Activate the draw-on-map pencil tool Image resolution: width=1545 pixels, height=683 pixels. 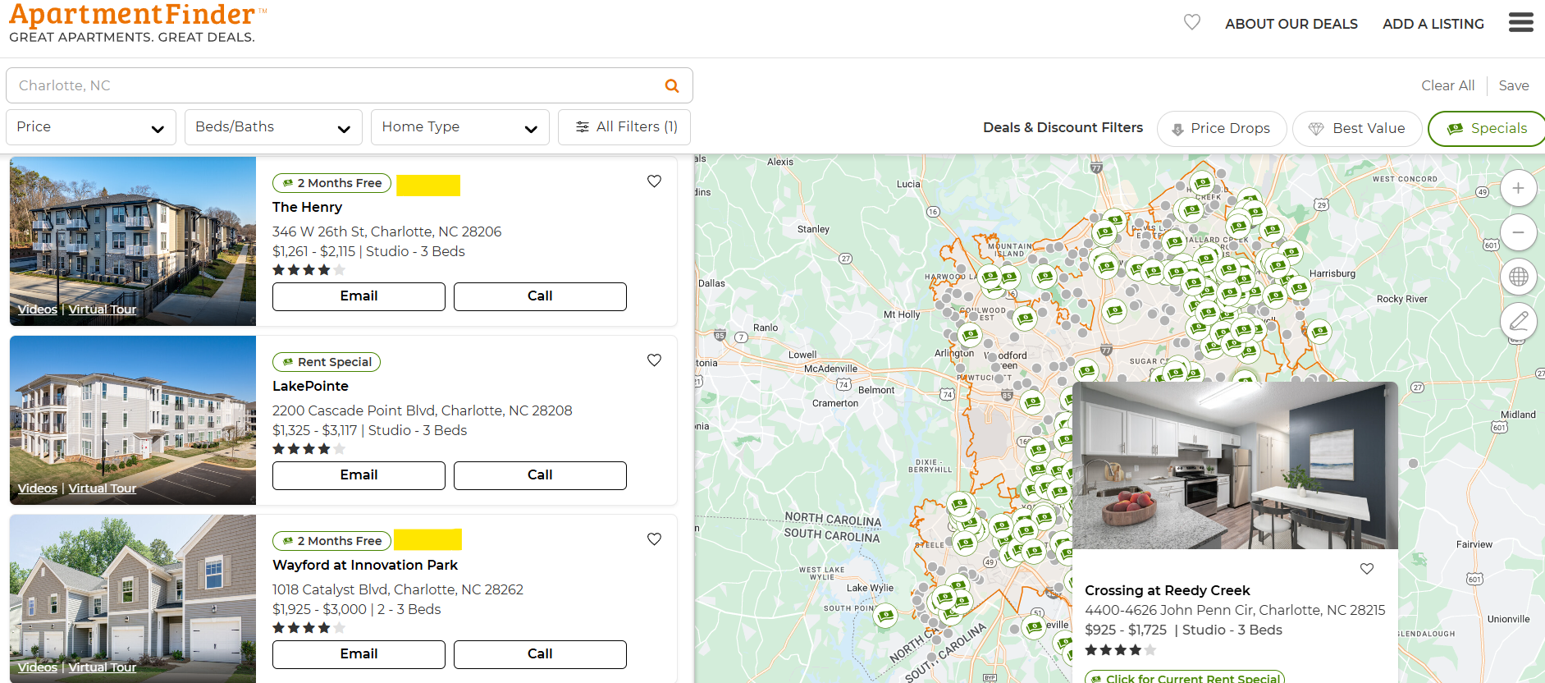pos(1518,321)
